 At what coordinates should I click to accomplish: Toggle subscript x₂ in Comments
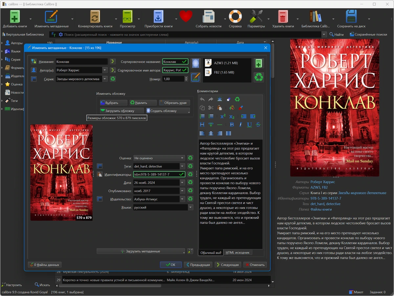[x=232, y=116]
